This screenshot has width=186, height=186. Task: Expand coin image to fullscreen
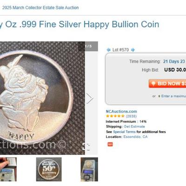click(86, 146)
